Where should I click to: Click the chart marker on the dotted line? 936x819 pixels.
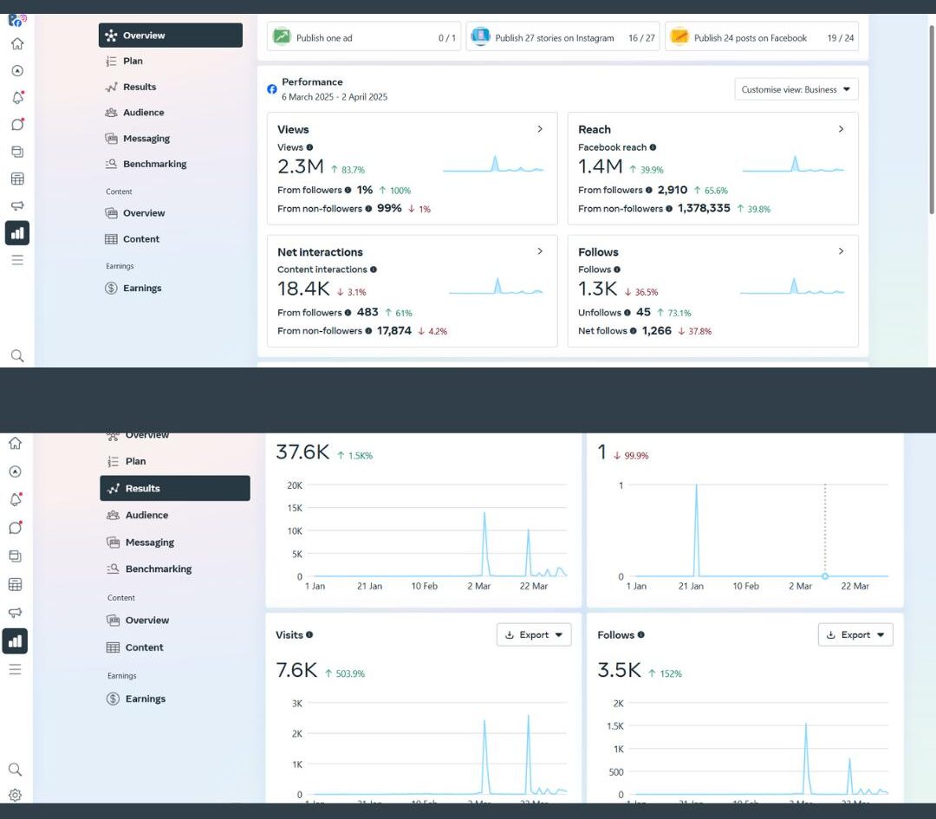point(824,576)
